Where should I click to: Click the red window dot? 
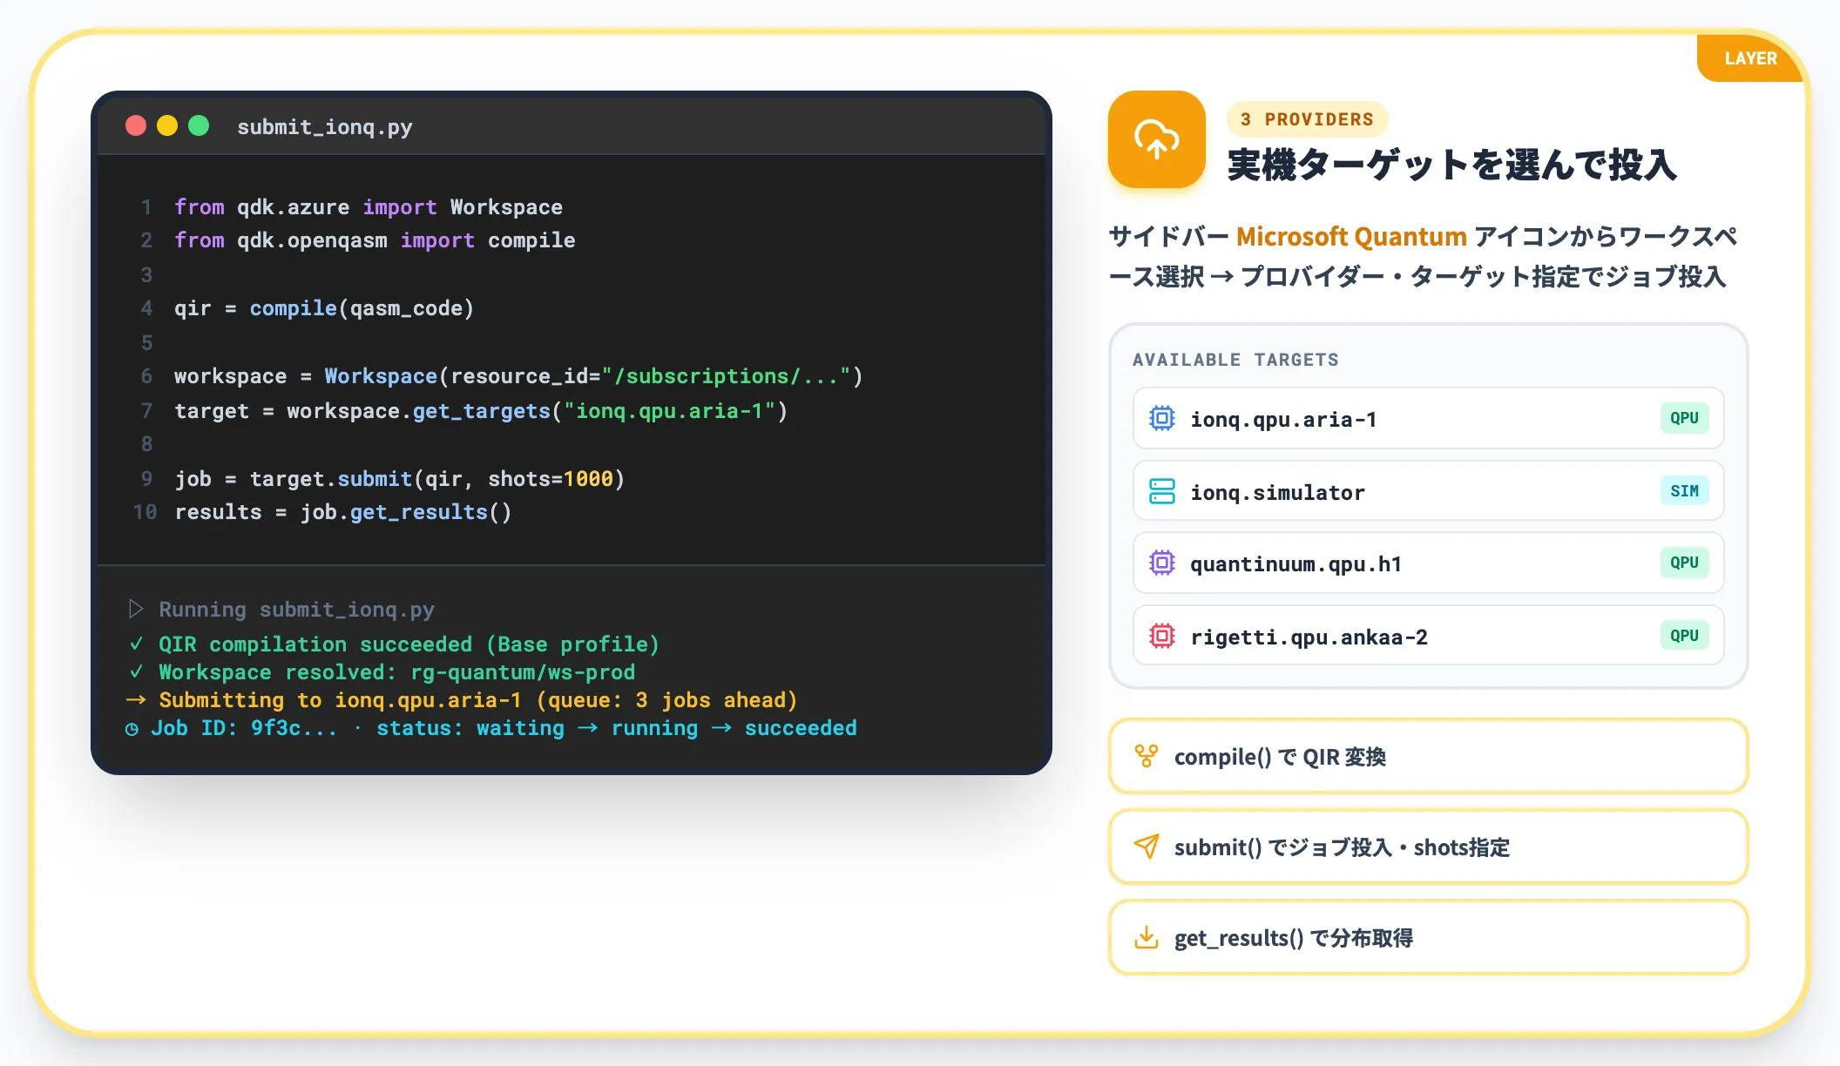tap(136, 125)
